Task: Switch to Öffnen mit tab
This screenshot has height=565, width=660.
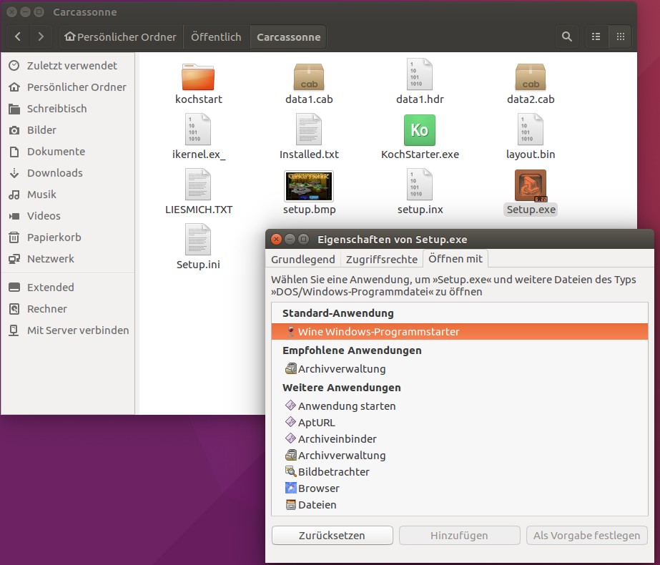Action: point(455,258)
